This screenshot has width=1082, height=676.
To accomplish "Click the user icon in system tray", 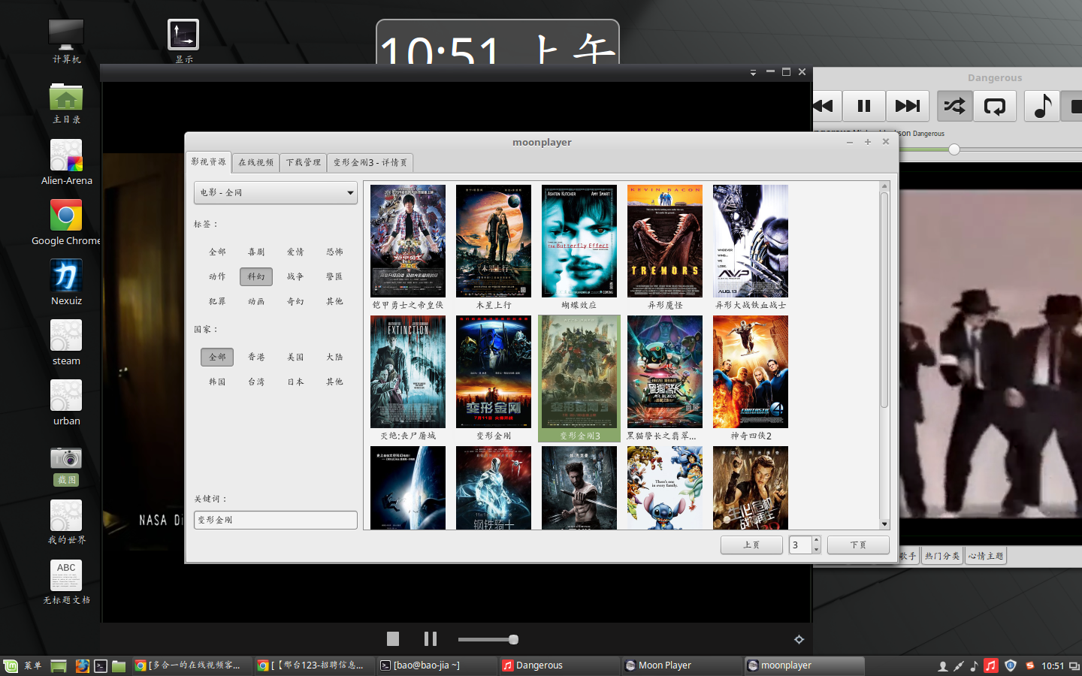I will [x=942, y=665].
